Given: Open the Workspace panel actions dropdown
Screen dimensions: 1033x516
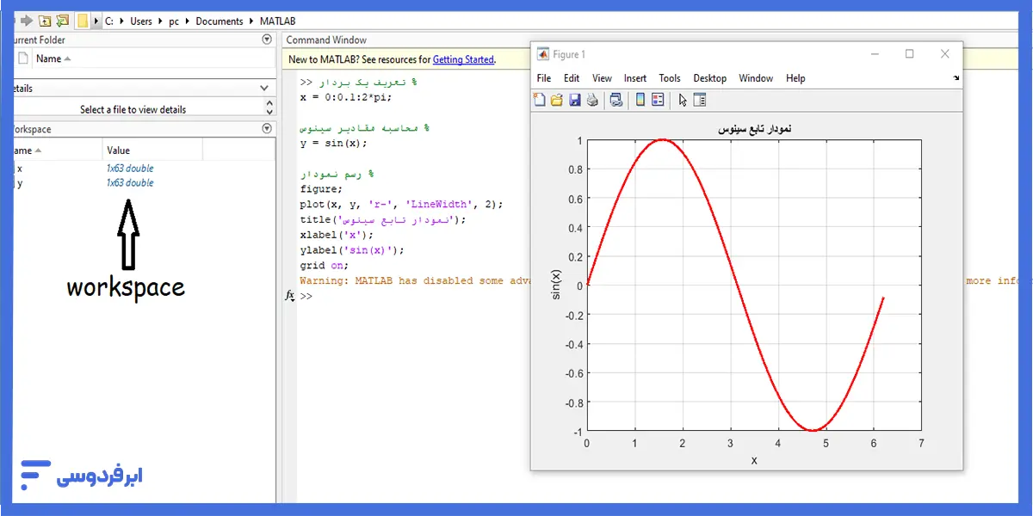Looking at the screenshot, I should (x=267, y=129).
